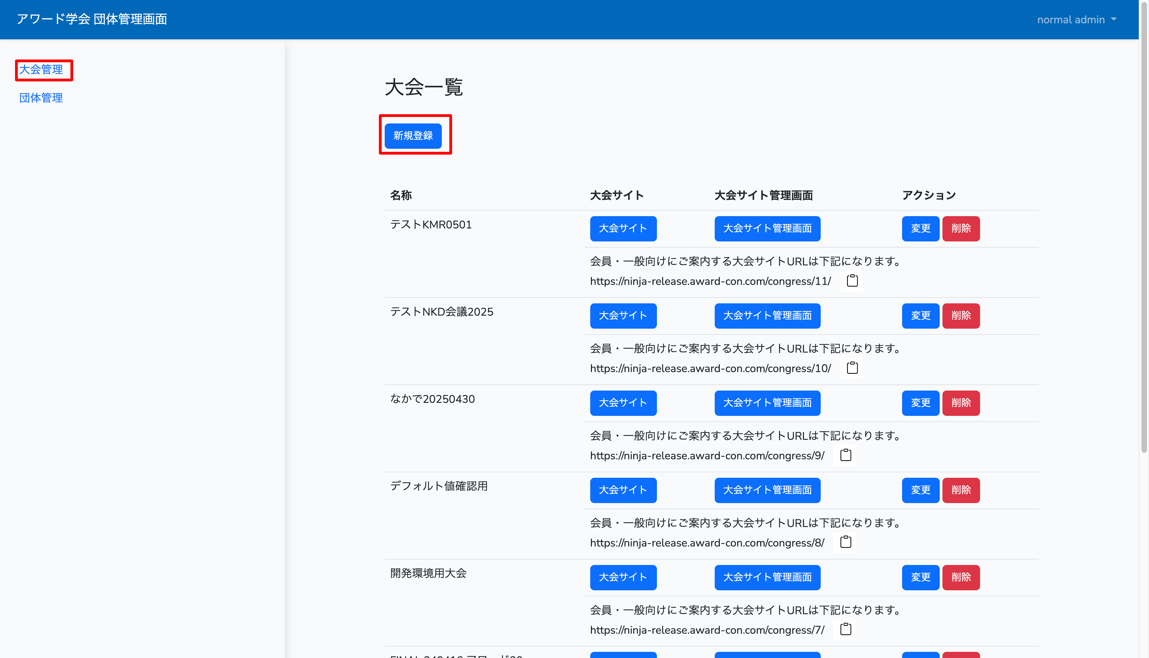Copy the congress/9 URL with clipboard icon

pos(845,455)
